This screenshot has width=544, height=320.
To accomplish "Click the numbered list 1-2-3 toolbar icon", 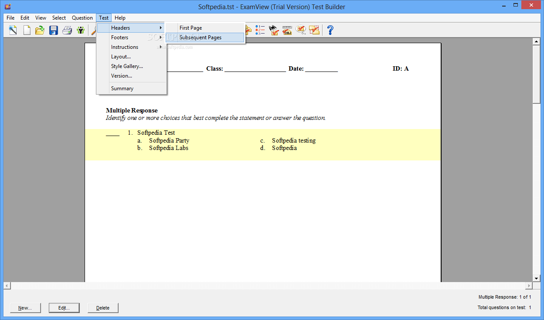I will point(260,30).
